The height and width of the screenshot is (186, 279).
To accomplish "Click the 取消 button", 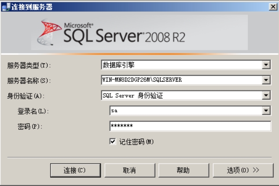I will click(128, 170).
